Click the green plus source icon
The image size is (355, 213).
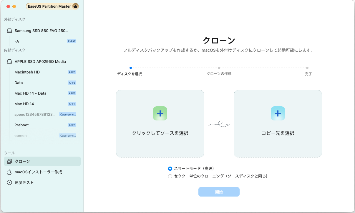(x=160, y=113)
